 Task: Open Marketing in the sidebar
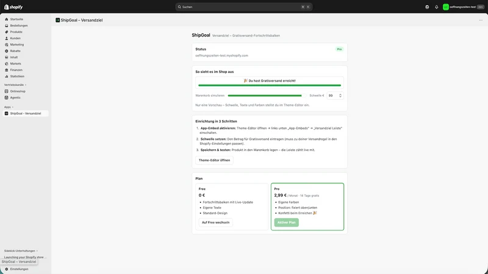(x=17, y=44)
